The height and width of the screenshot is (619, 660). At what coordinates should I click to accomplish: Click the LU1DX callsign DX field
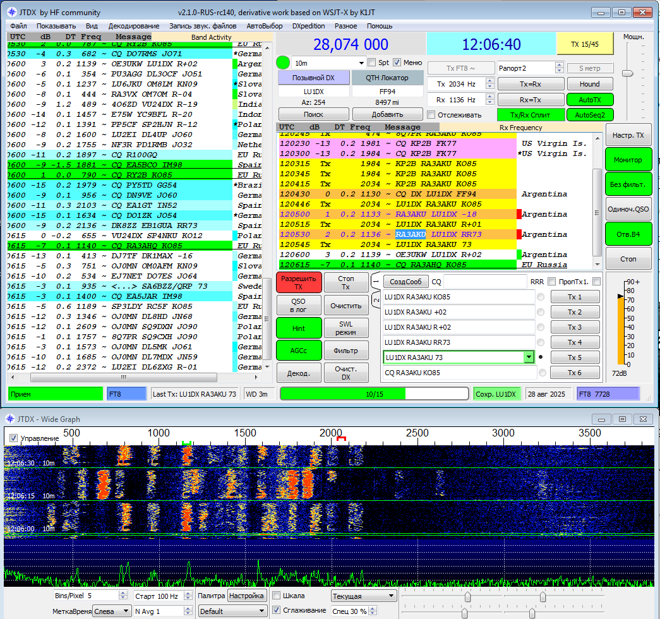pyautogui.click(x=314, y=92)
